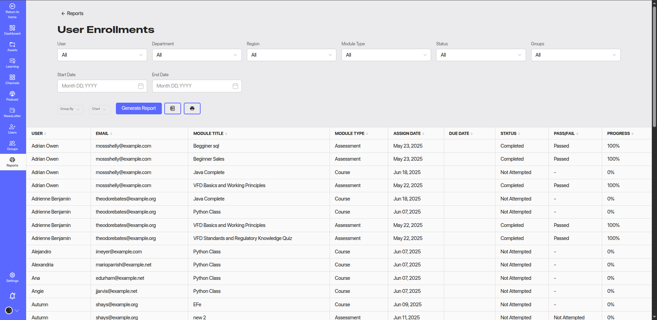
Task: Expand the Group By dropdown
Action: [70, 109]
